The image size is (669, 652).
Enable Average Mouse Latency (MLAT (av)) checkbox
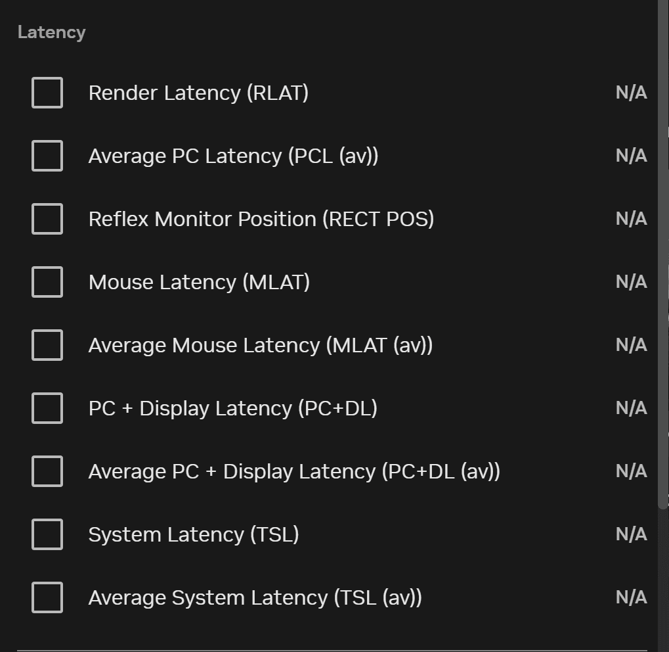(x=47, y=345)
